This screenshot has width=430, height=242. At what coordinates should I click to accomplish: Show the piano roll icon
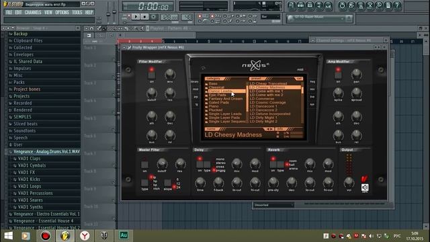coord(310,5)
